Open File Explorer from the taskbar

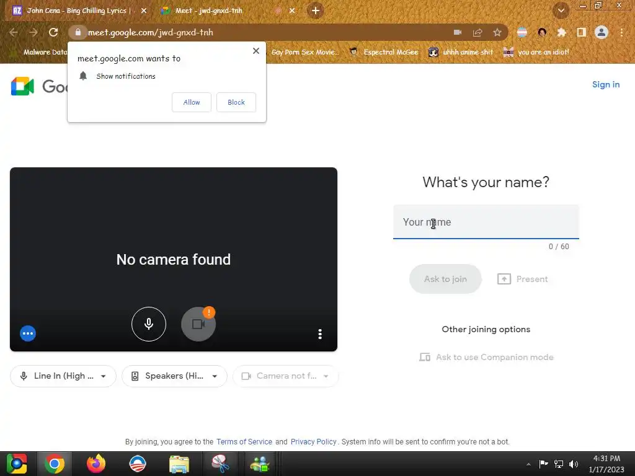click(x=179, y=464)
